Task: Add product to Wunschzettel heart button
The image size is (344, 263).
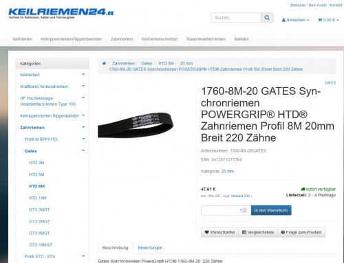Action: 219,232
